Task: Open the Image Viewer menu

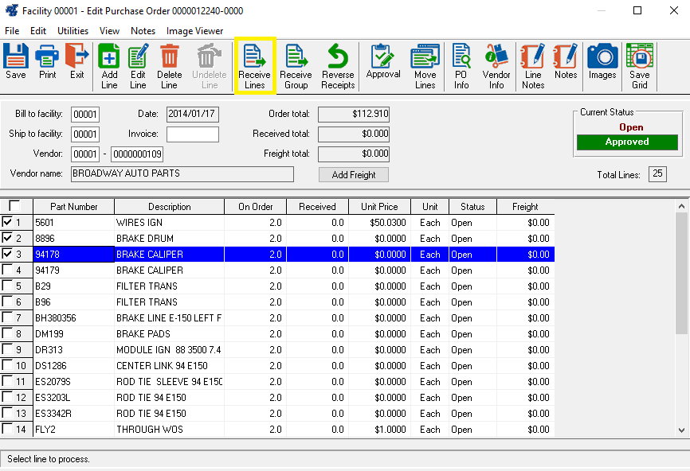Action: tap(194, 31)
